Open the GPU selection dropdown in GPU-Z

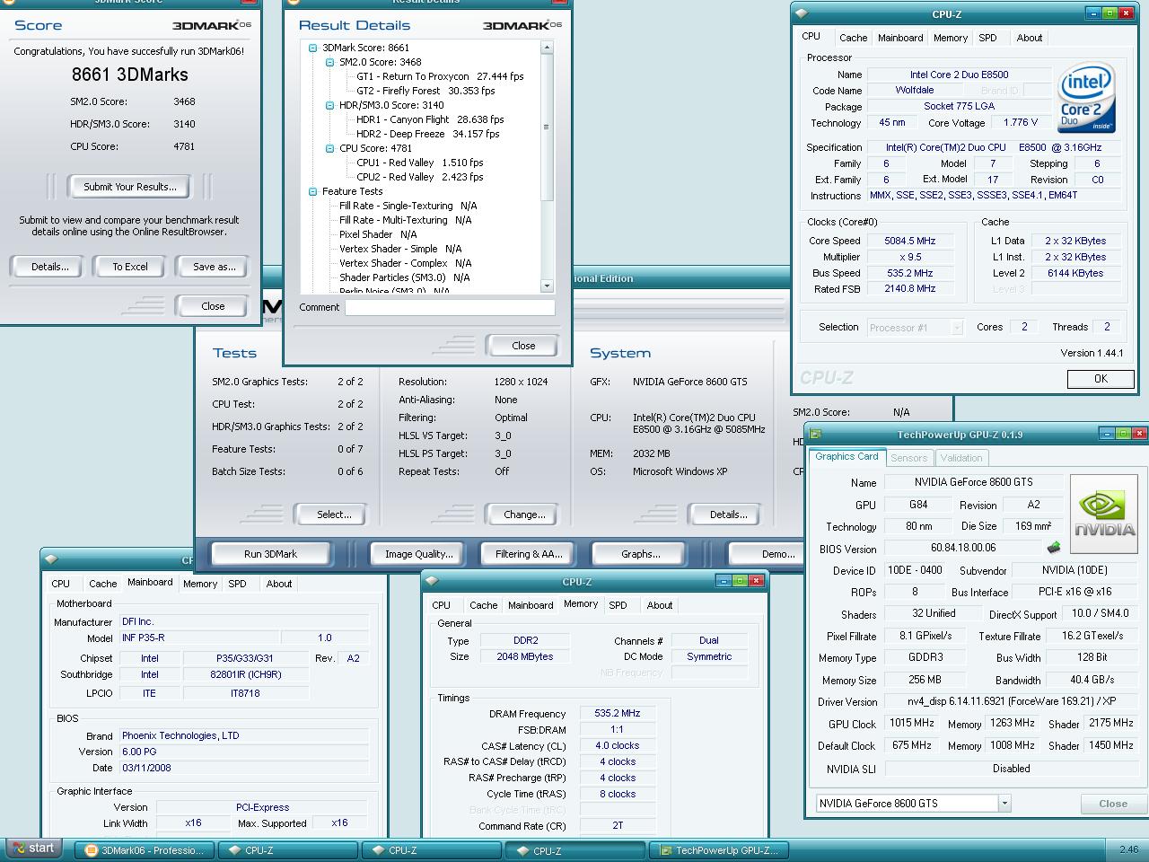[x=1004, y=804]
